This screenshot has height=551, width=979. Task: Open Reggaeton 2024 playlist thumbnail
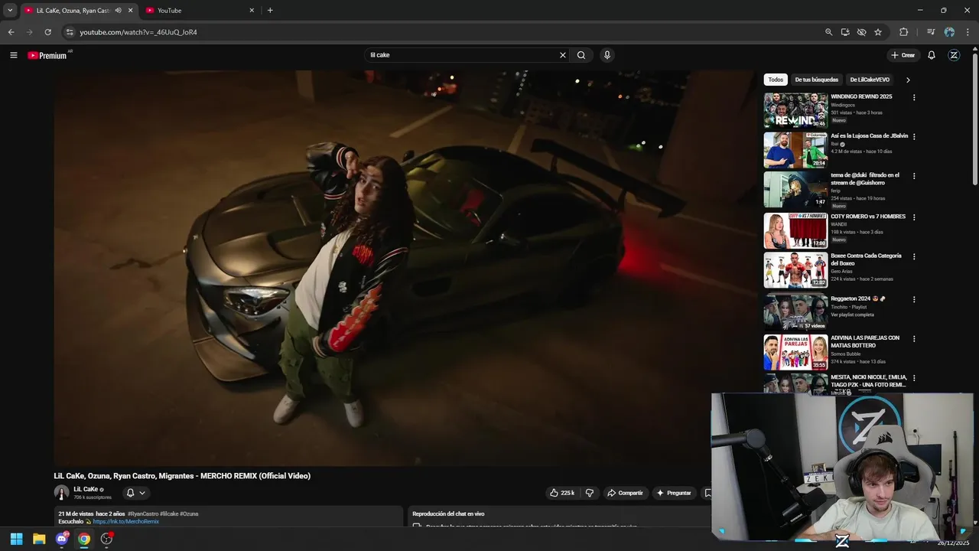click(x=795, y=312)
